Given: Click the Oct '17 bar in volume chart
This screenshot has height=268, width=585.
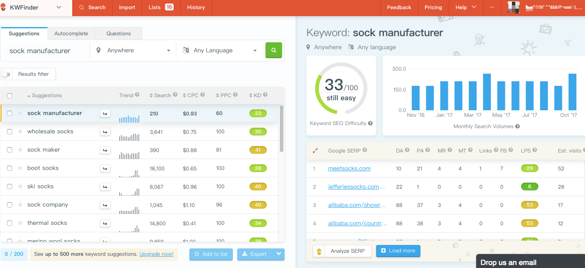Looking at the screenshot, I should click(x=572, y=92).
